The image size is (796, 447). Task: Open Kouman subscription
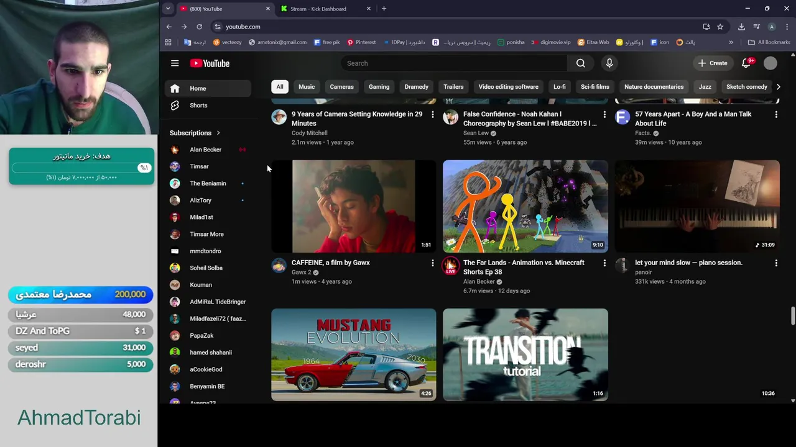208,285
